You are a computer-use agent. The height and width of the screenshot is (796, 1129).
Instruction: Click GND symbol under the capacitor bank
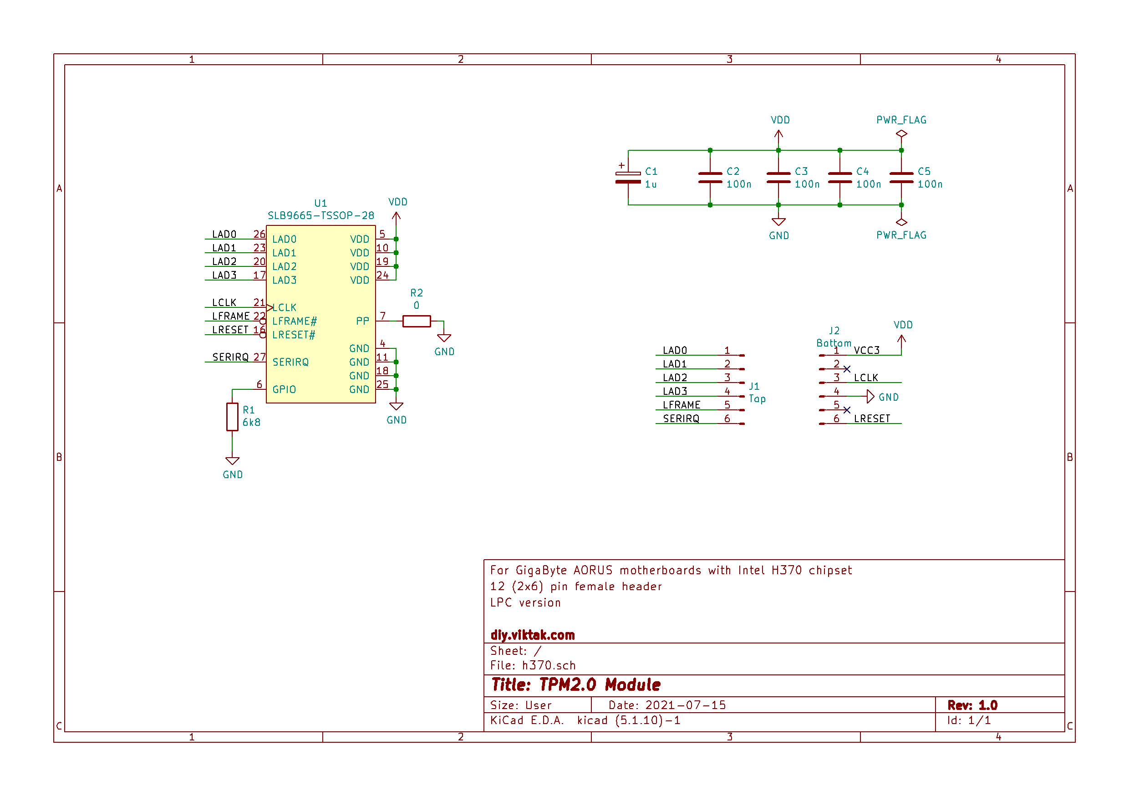click(778, 222)
